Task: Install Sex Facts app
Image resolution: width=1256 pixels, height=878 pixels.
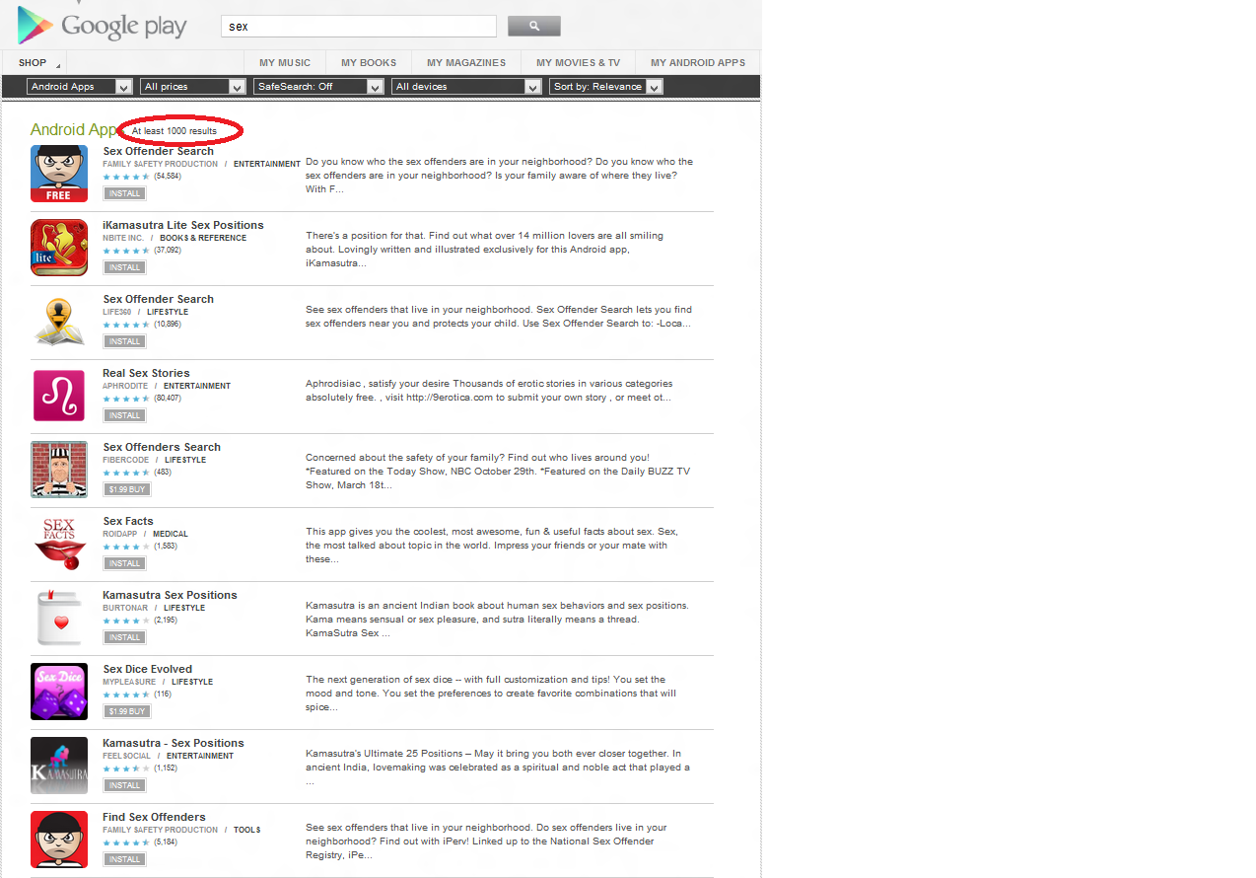Action: coord(125,563)
